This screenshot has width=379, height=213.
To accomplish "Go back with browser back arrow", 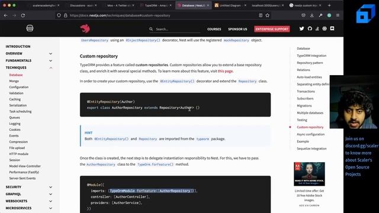I will (x=5, y=15).
